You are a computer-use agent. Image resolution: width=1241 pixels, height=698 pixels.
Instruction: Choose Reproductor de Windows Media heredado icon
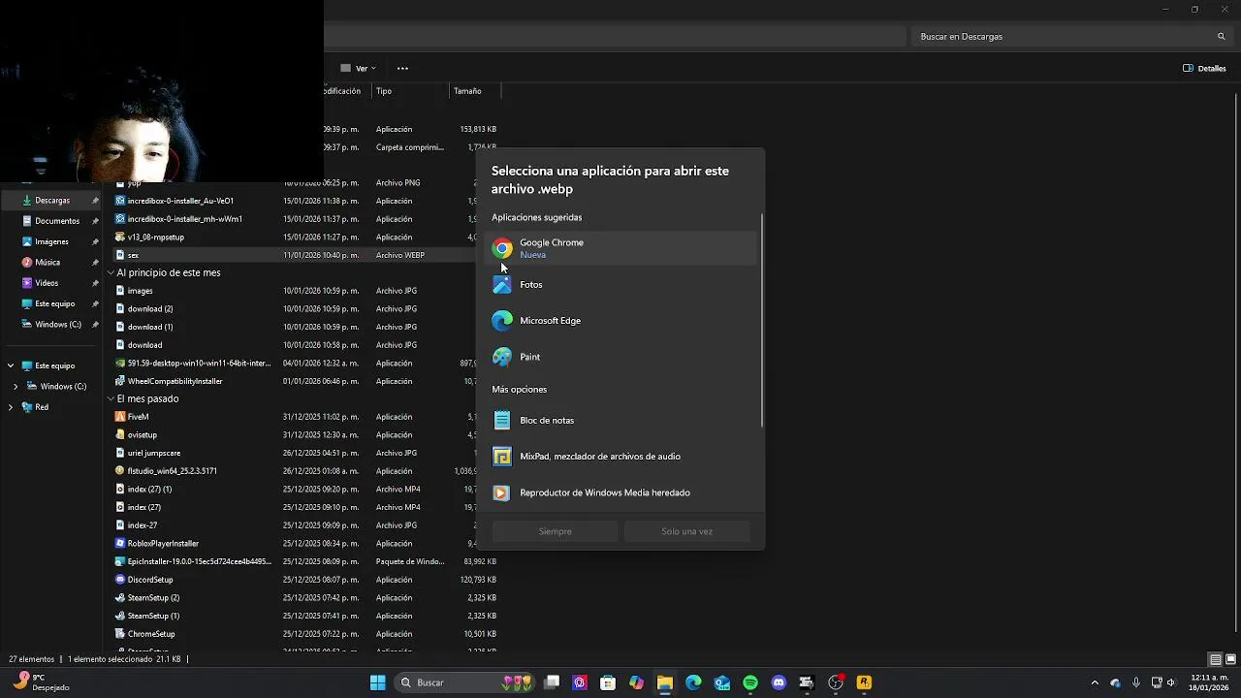(501, 493)
